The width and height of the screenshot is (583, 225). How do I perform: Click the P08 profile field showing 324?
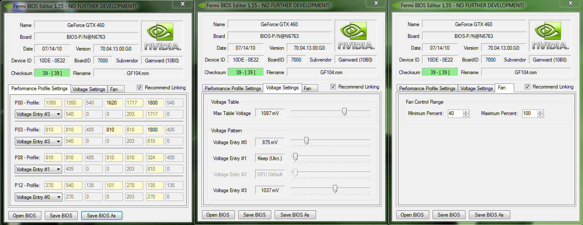click(x=155, y=158)
